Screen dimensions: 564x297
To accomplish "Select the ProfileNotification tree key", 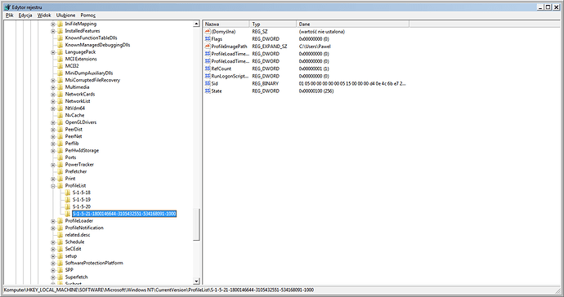I will coord(84,228).
